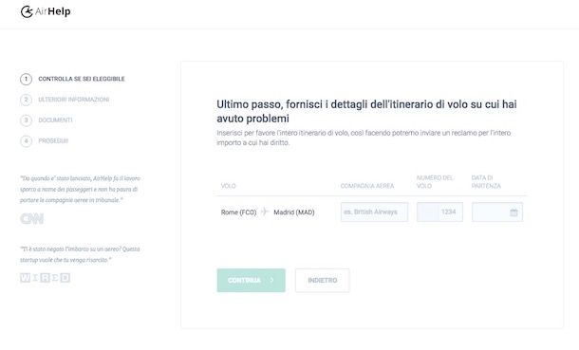Screen dimensions: 579x350
Task: Click the WIRED logo
Action: pos(45,278)
